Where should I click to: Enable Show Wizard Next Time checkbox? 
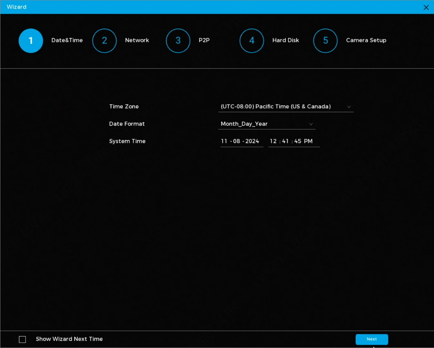tap(23, 339)
